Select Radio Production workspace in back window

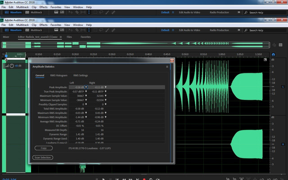(x=219, y=12)
